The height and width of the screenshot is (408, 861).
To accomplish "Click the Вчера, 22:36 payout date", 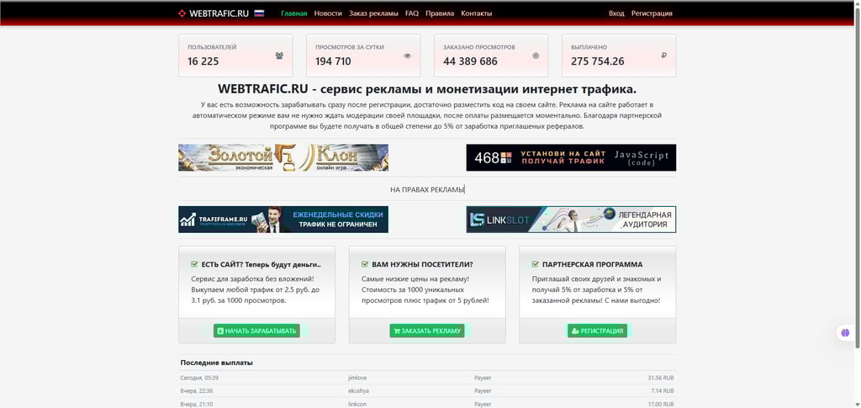I will (x=197, y=391).
